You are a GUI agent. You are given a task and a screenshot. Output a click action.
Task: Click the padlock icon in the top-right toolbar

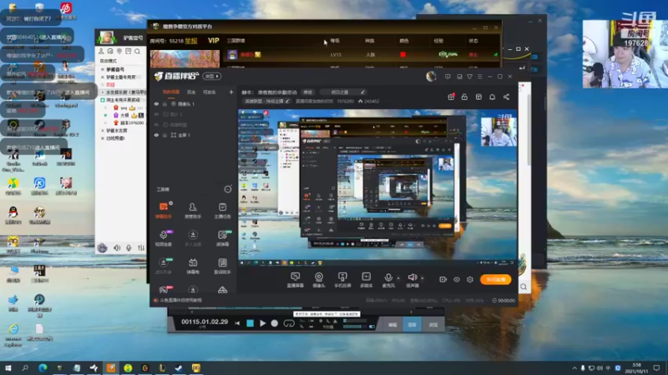464,97
